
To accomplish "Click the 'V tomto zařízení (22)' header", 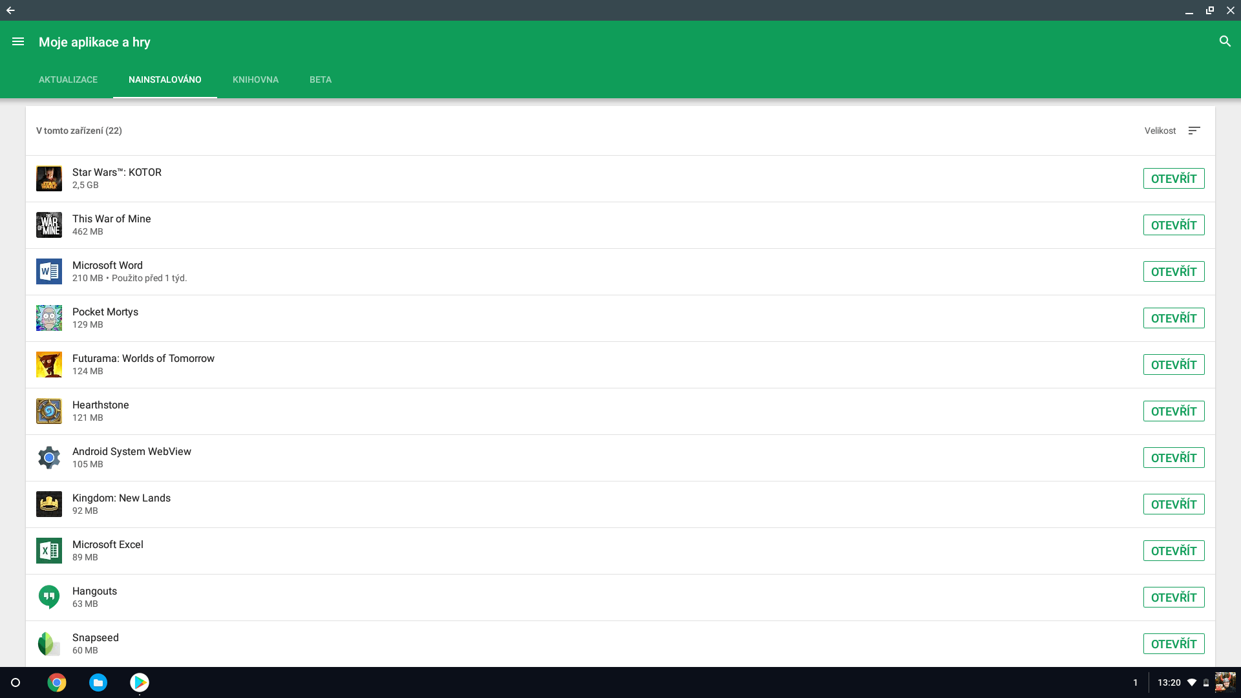I will (x=79, y=131).
